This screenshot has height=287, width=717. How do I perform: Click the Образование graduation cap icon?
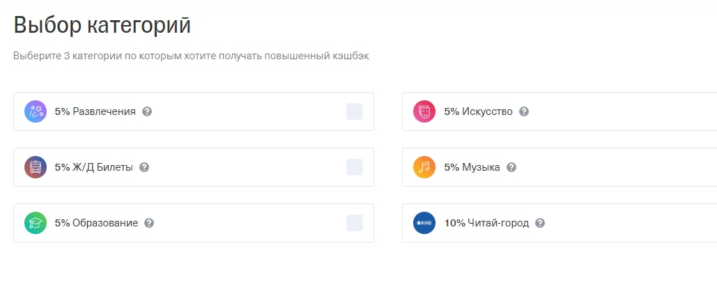point(36,223)
